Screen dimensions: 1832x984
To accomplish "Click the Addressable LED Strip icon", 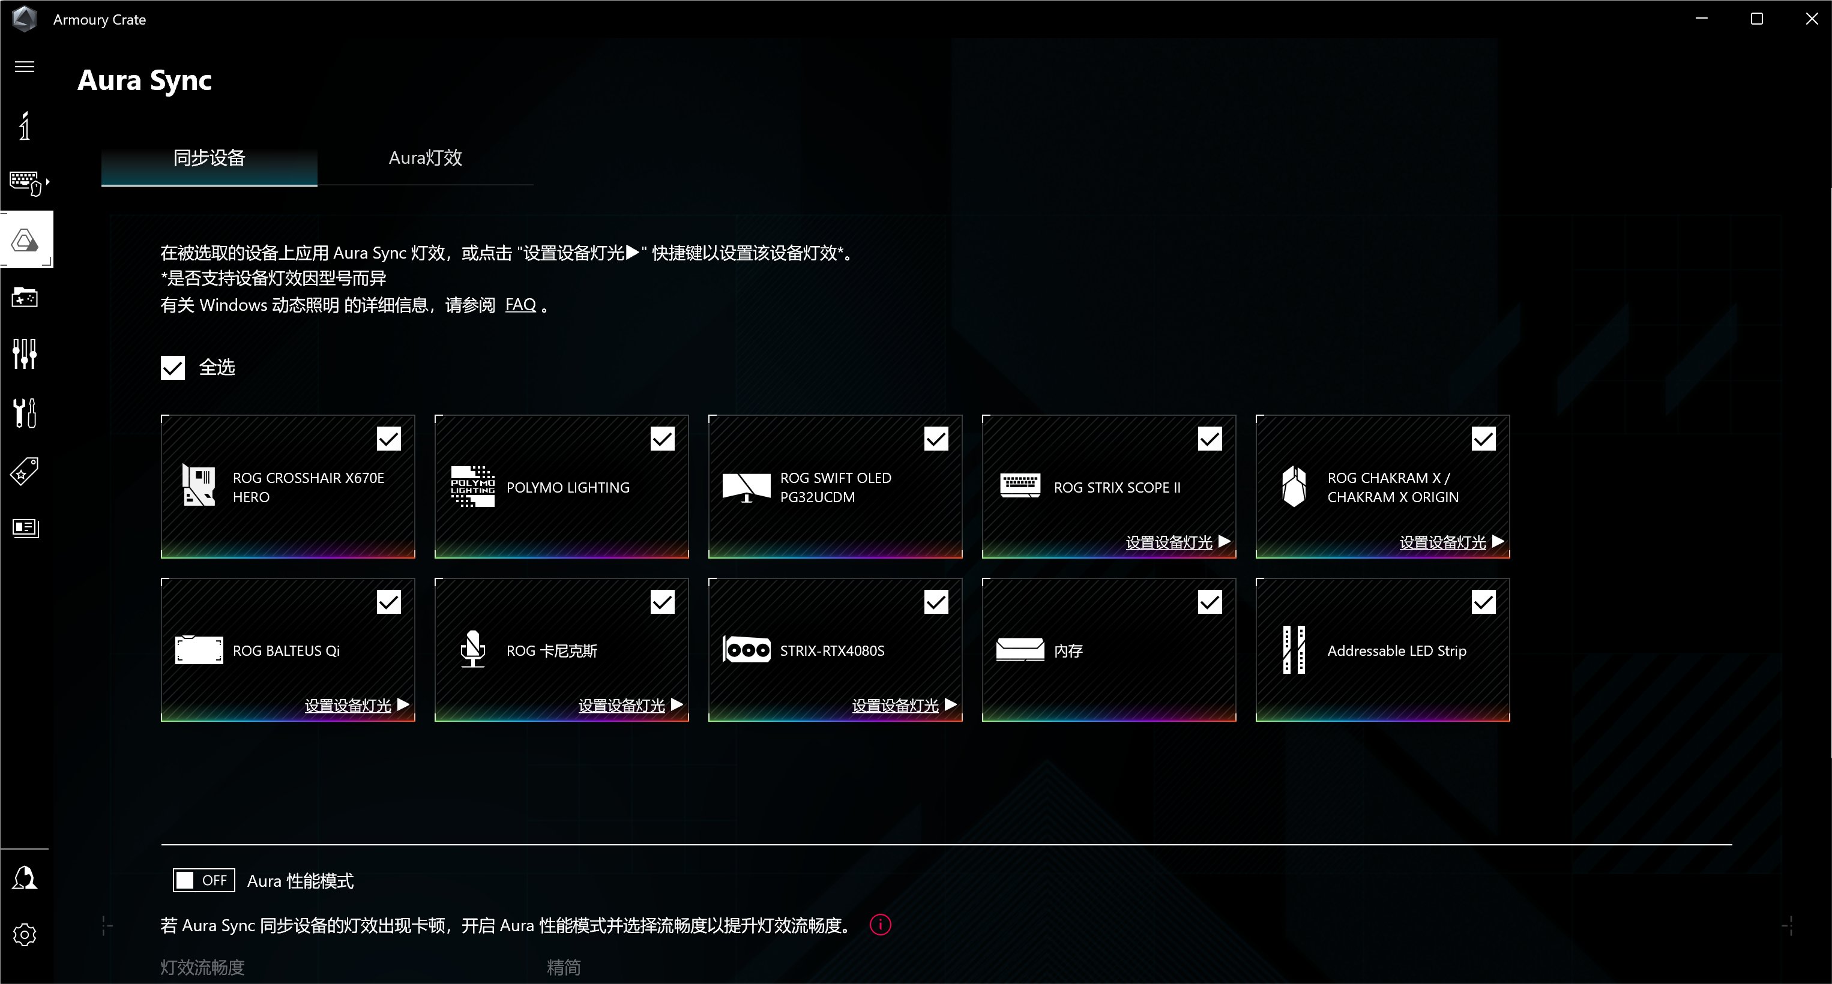I will (1294, 650).
